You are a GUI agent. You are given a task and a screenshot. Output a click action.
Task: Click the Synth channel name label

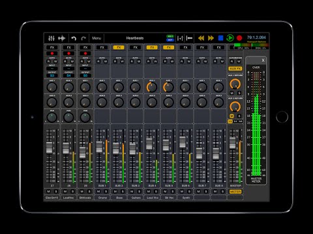pyautogui.click(x=186, y=198)
